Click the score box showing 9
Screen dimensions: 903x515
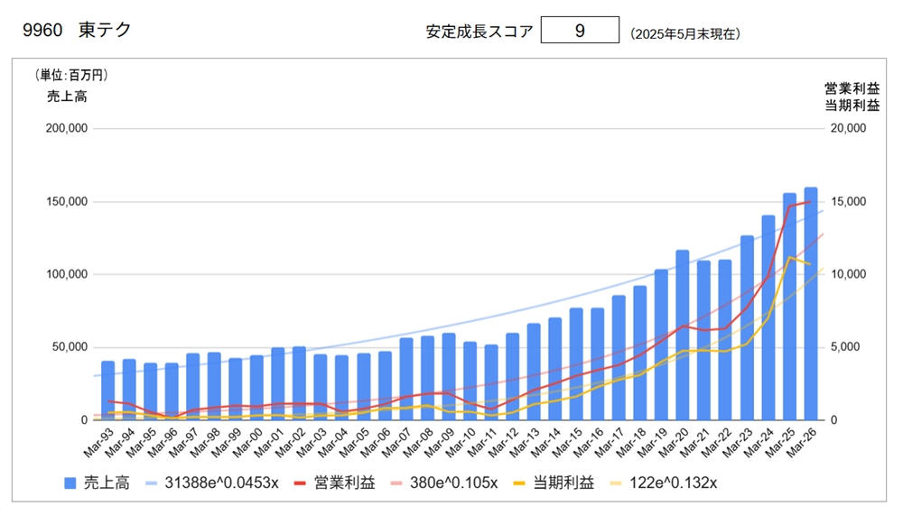click(x=580, y=30)
